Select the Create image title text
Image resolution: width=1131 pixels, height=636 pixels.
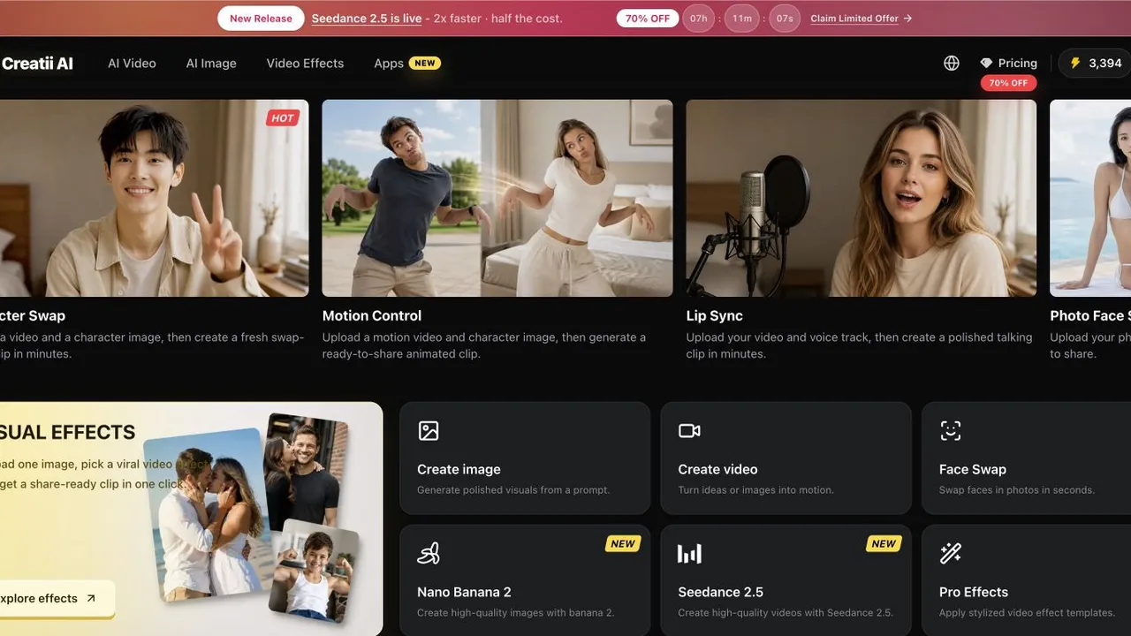pos(459,469)
